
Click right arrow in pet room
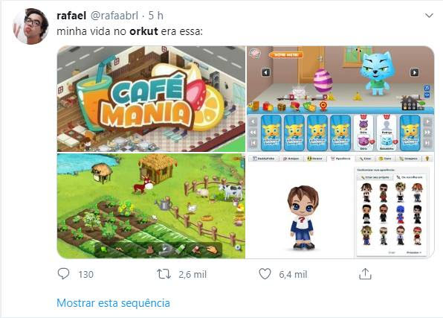(x=414, y=72)
